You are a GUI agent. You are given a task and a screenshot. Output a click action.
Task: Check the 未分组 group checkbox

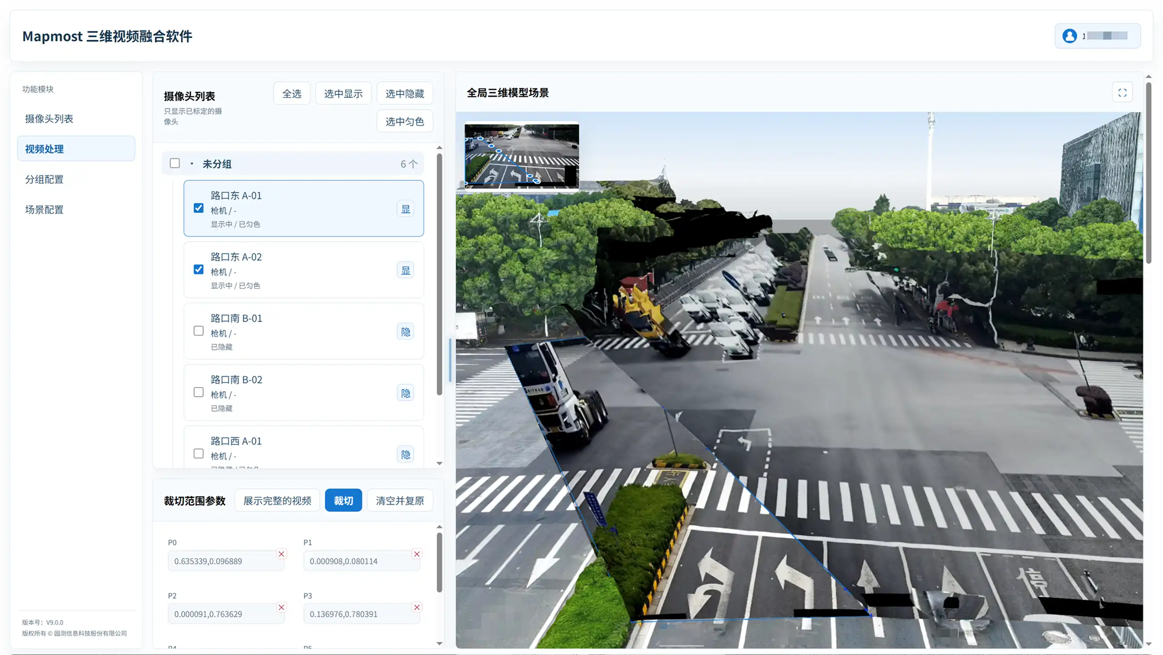coord(175,163)
